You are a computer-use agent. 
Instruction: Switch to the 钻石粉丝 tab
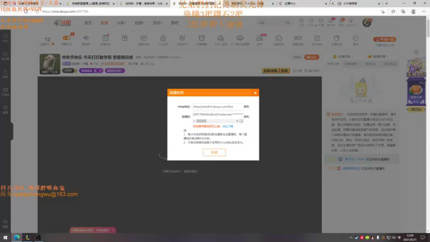pos(390,64)
